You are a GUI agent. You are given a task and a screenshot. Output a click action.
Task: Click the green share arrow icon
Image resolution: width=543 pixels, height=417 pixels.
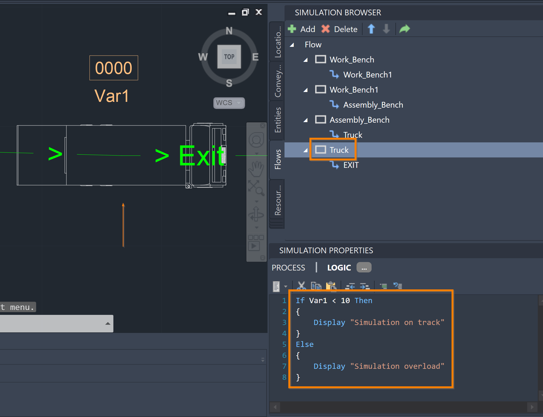404,29
